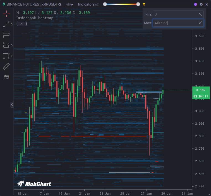The image size is (211, 196).
Task: Select the trend line drawing tool
Action: [6, 24]
